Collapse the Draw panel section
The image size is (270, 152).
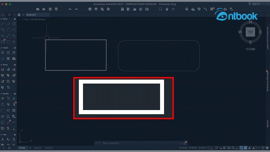1,19
